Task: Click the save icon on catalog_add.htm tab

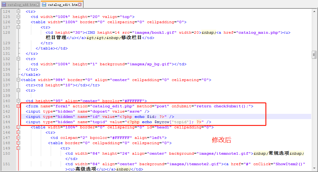Action: pos(4,5)
